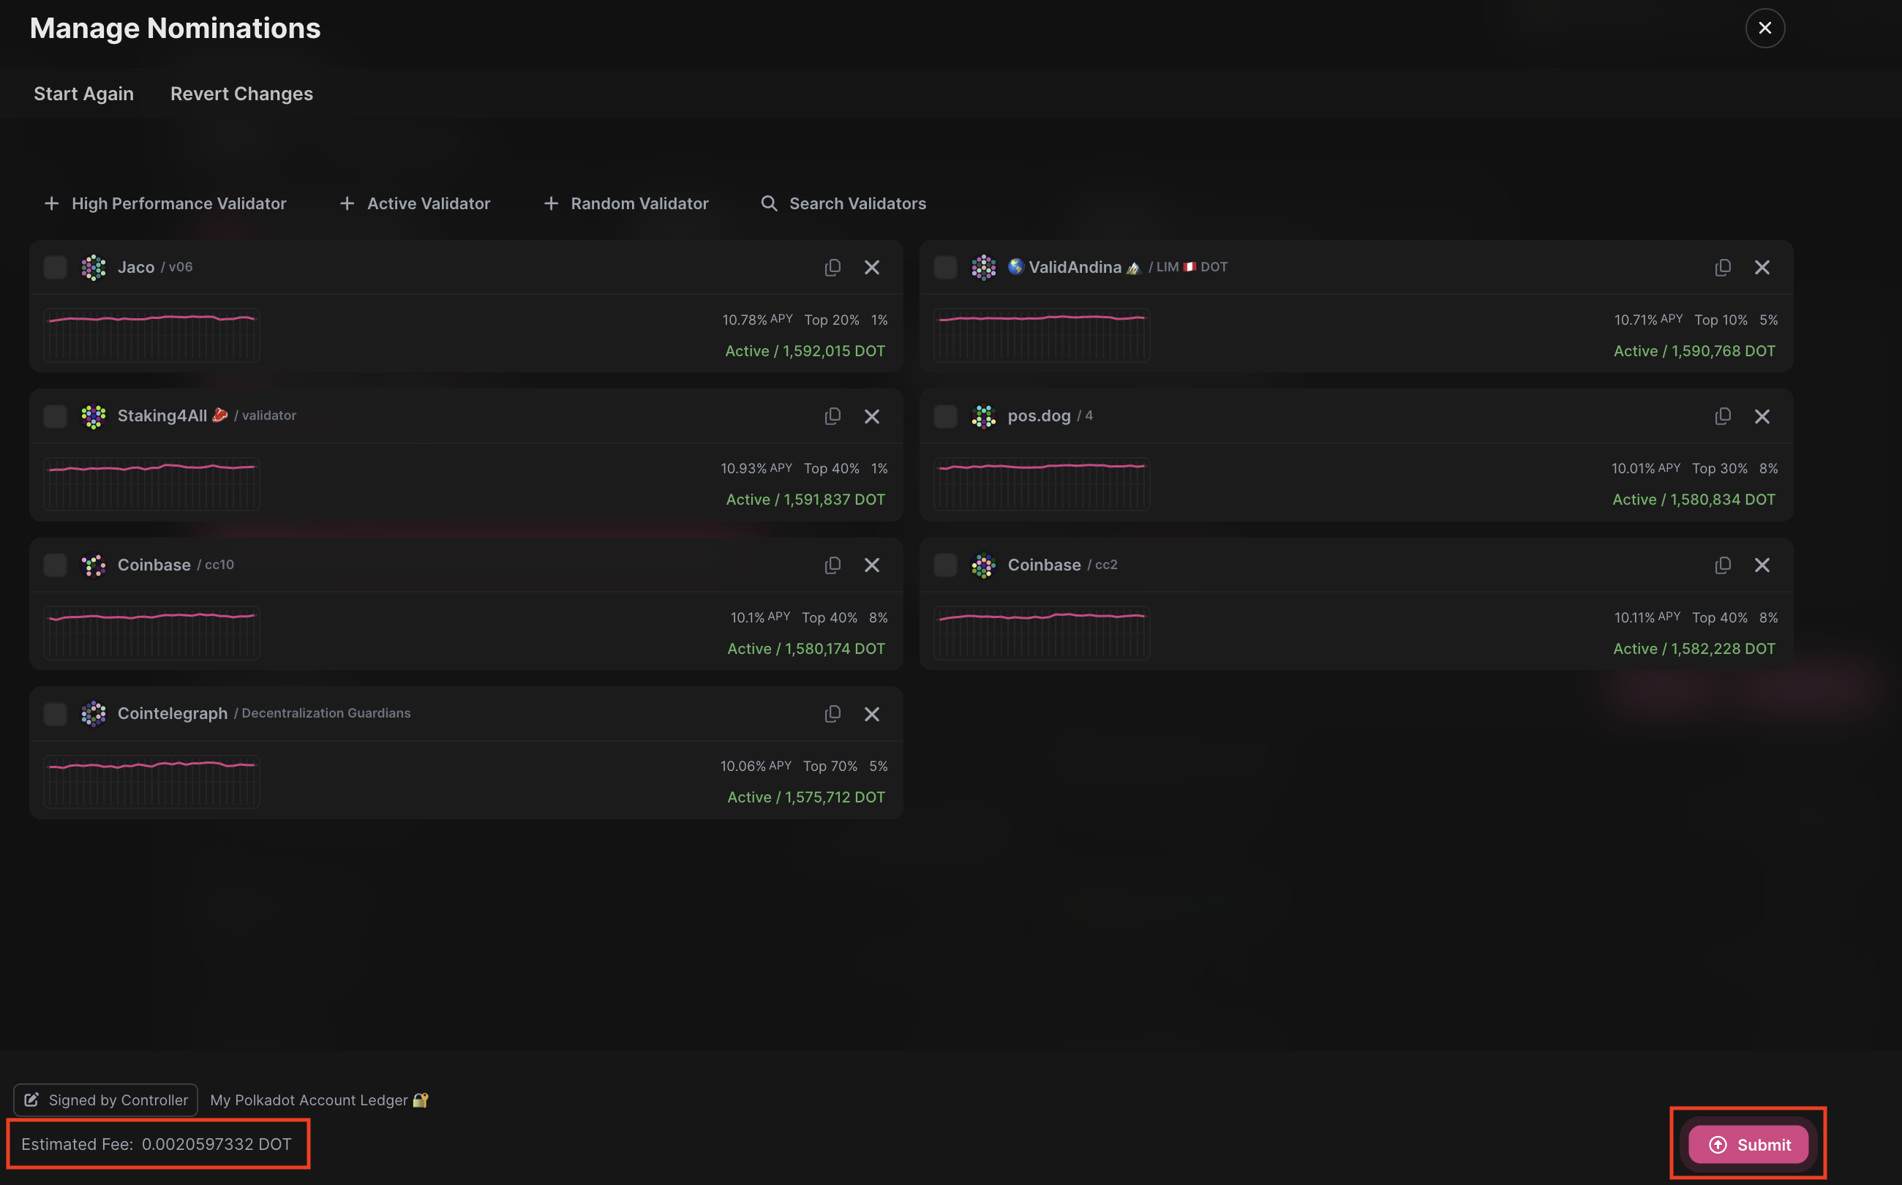This screenshot has height=1185, width=1902.
Task: Open Staking4All performance graph
Action: click(152, 484)
